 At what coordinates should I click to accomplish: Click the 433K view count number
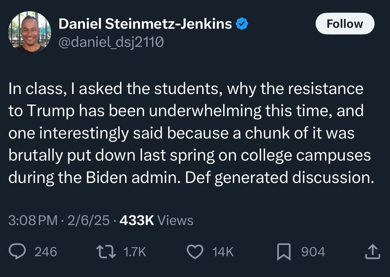(x=137, y=220)
